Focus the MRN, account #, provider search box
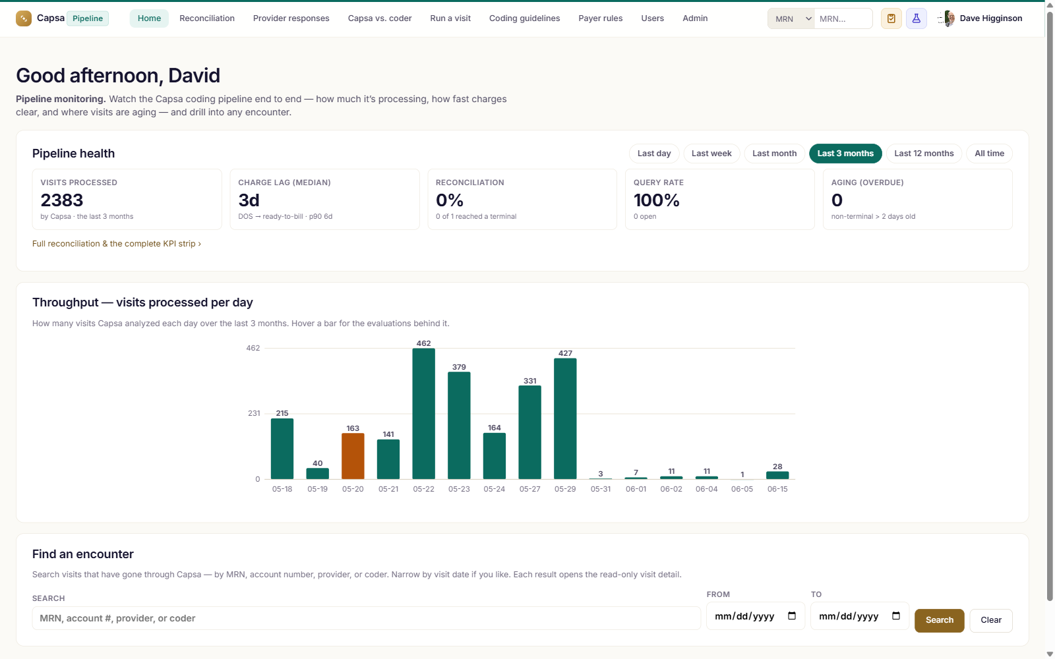 click(x=367, y=618)
